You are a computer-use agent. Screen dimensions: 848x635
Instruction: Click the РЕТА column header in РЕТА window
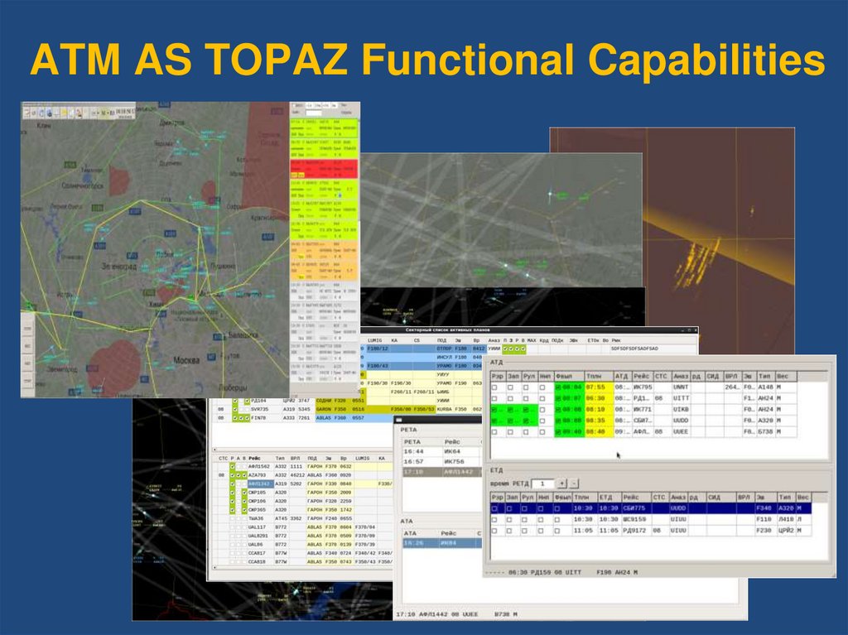[423, 442]
